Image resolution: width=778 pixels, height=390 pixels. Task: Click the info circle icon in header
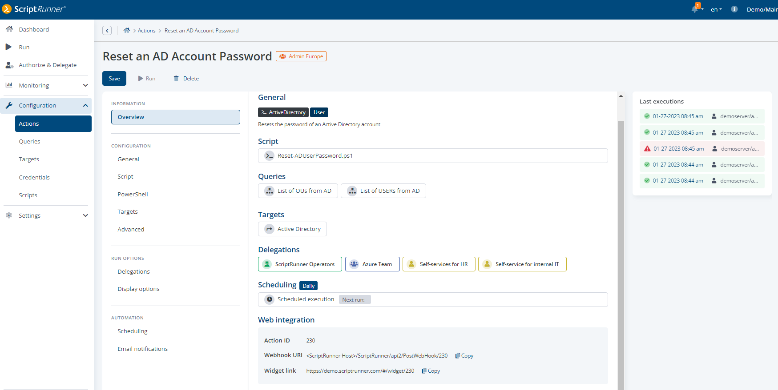click(734, 9)
